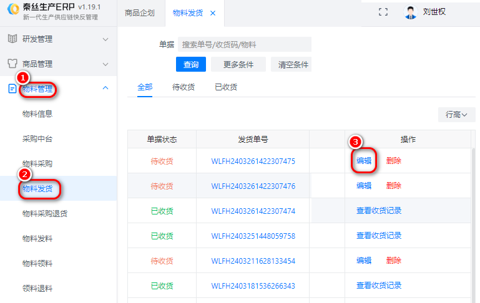Open 物料采购退货 in the sidebar

coord(45,213)
